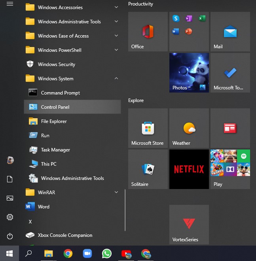Screen dimensions: 256x261
Task: Jump to the X letter header
Action: (30, 222)
